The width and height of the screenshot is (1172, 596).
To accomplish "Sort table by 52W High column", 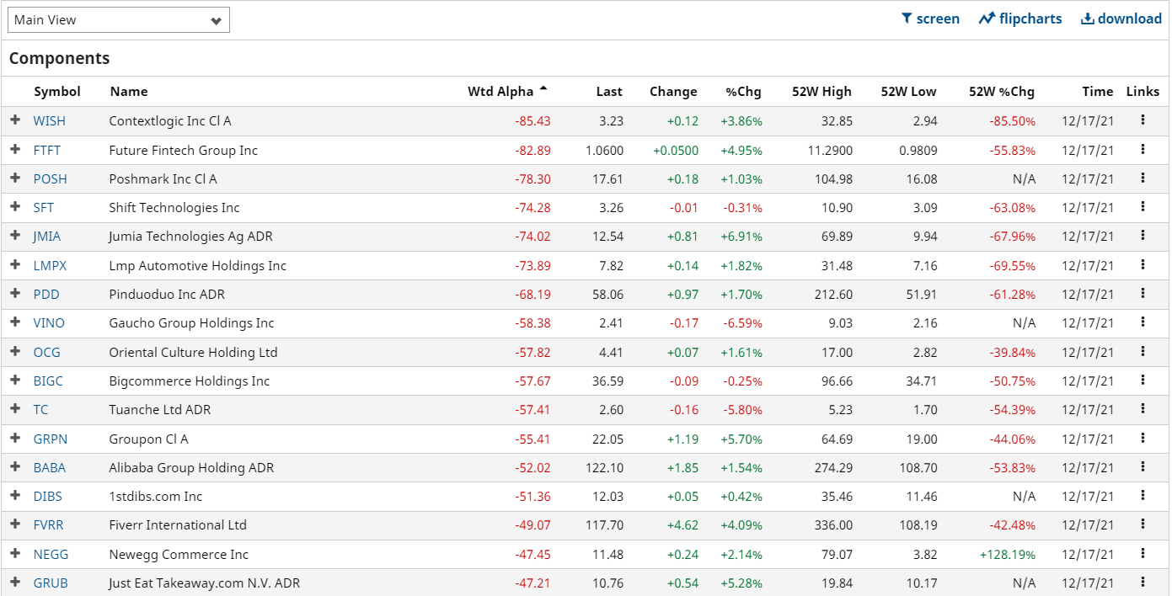I will [x=821, y=92].
